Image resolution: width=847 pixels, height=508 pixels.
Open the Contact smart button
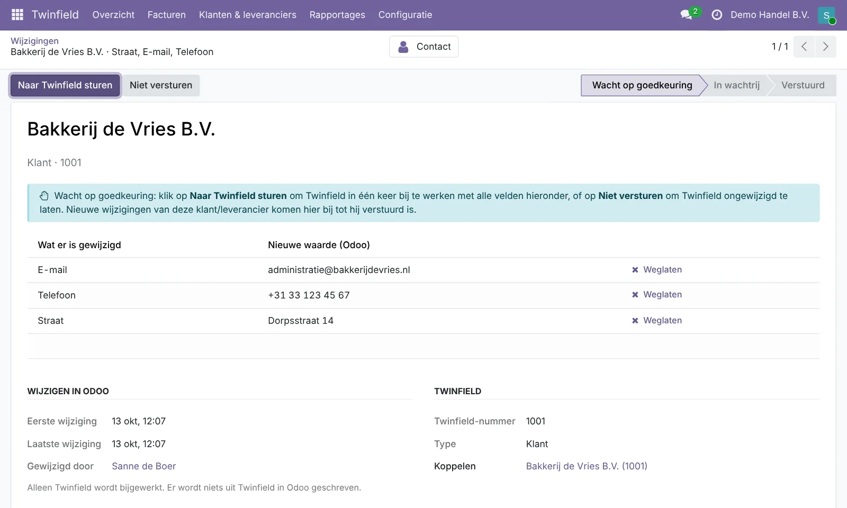424,47
